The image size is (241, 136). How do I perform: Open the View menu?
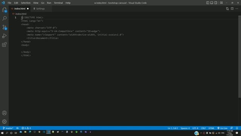coord(36,3)
